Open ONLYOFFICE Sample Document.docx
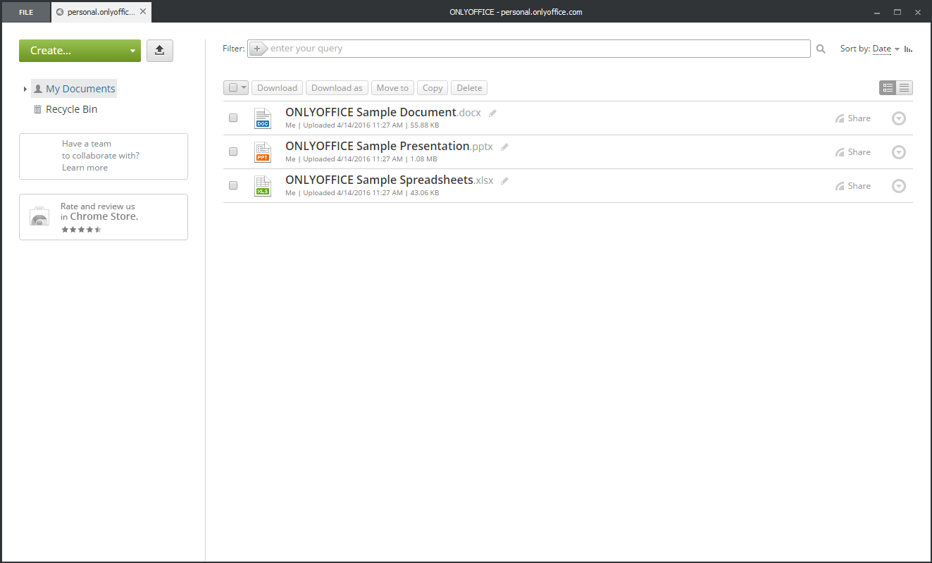The image size is (932, 563). [x=383, y=113]
